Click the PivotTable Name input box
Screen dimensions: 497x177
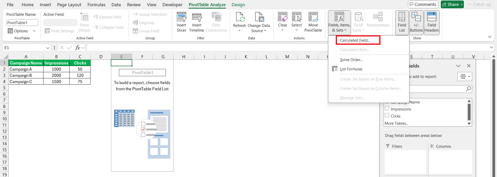point(22,23)
